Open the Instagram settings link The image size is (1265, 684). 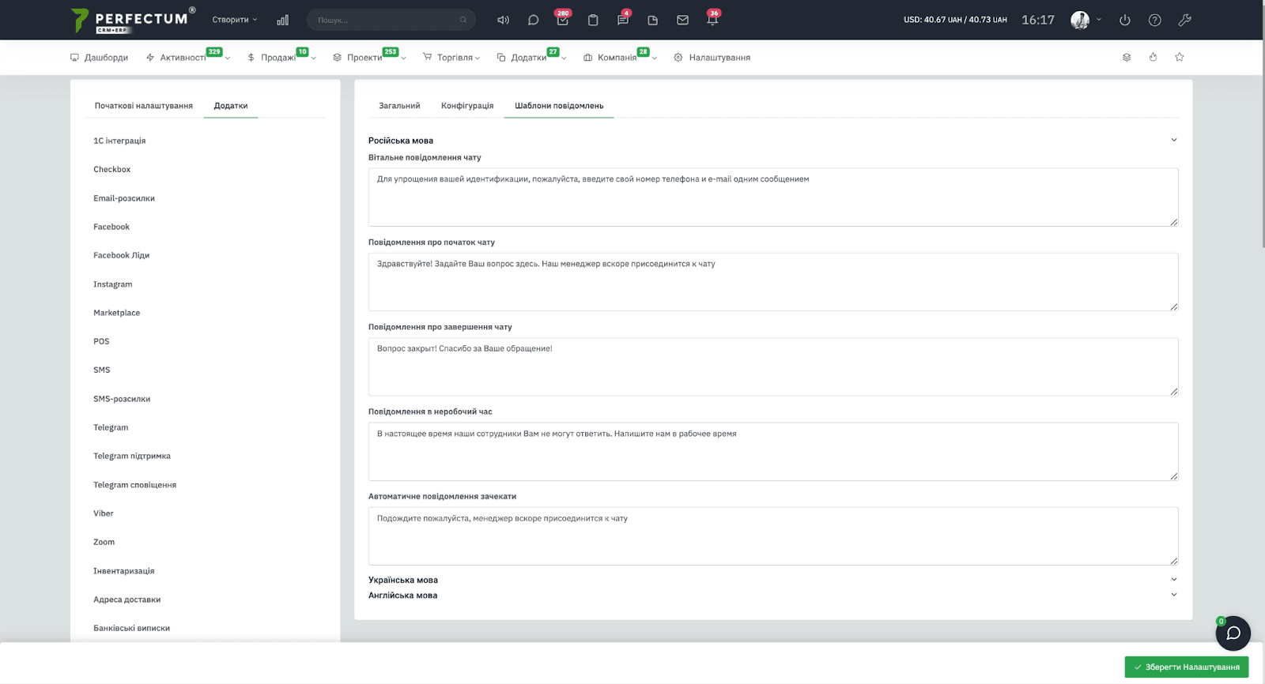click(113, 284)
